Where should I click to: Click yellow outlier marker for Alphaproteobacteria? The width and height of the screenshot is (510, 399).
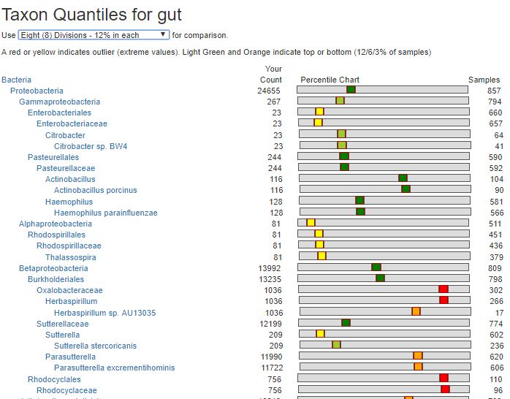tap(311, 222)
